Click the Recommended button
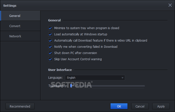 coord(20,106)
